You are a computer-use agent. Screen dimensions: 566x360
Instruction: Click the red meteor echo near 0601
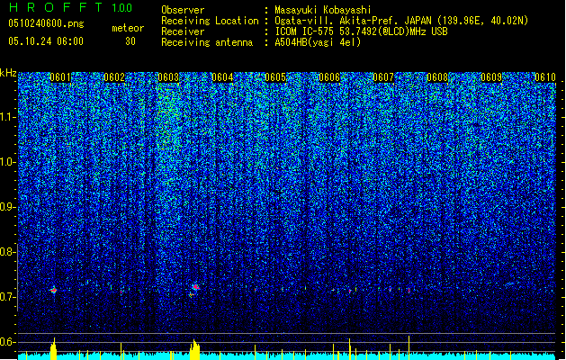coord(53,290)
